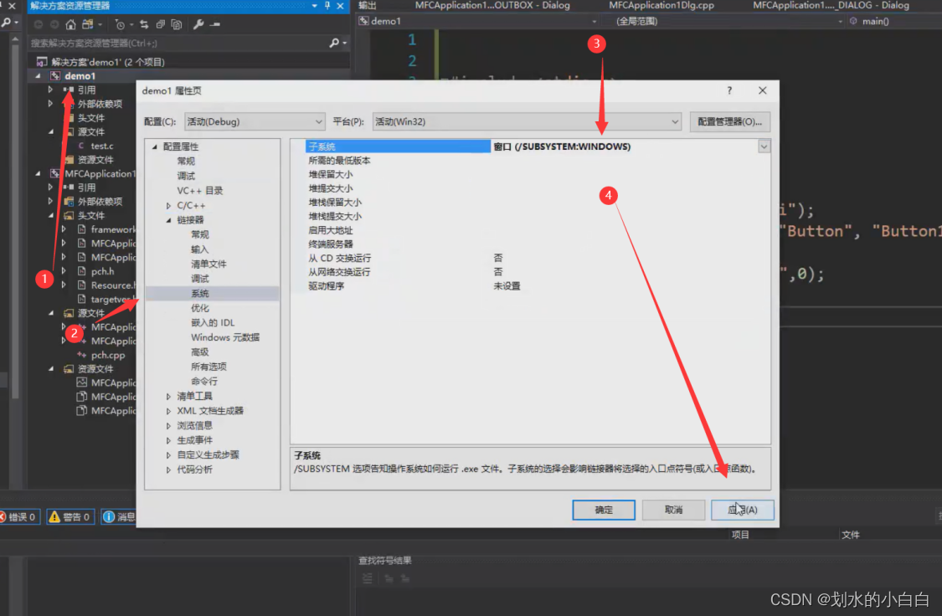Select 嵌入的 IDL in property tree

coord(213,323)
